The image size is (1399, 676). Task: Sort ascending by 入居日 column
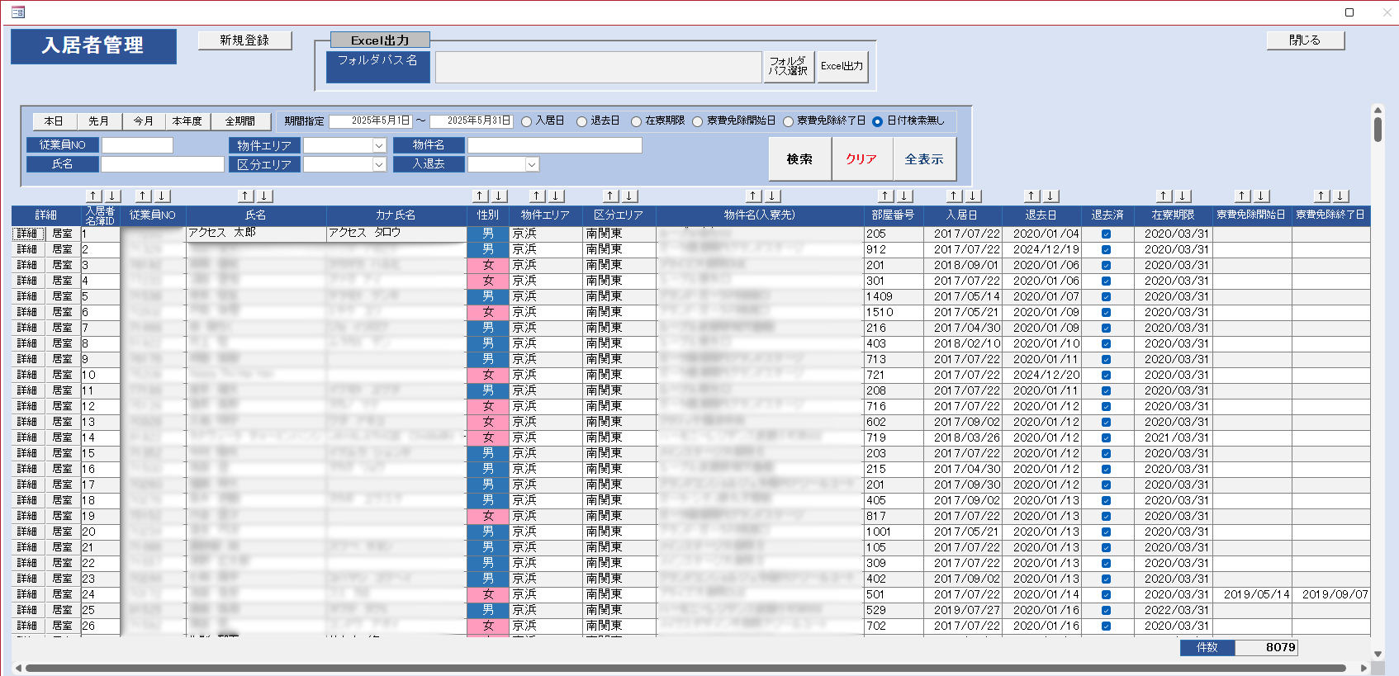(x=955, y=196)
